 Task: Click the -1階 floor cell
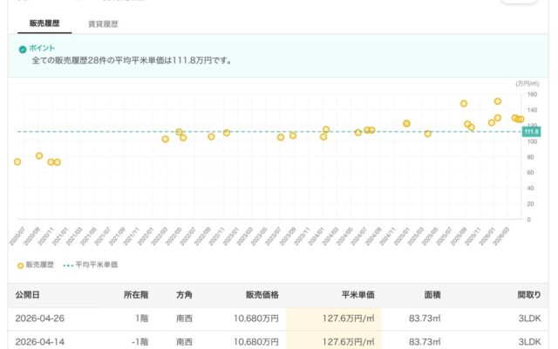click(139, 342)
